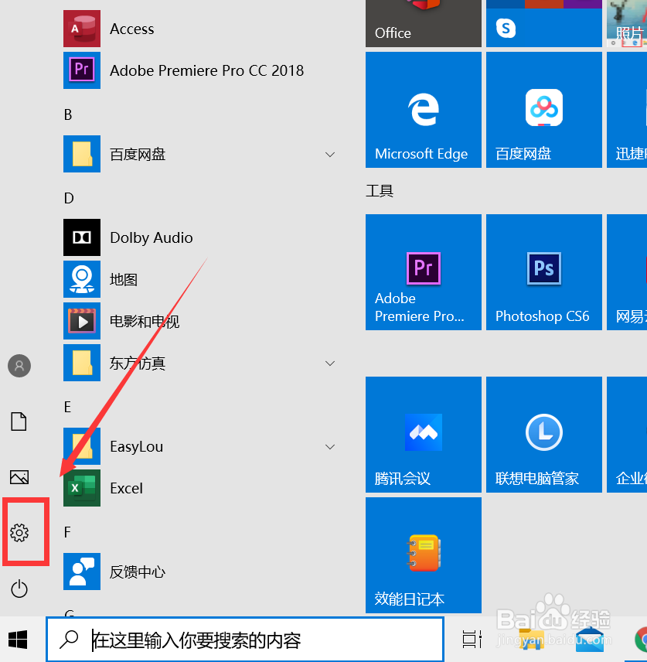Rename the 工具 tile group header

point(380,191)
